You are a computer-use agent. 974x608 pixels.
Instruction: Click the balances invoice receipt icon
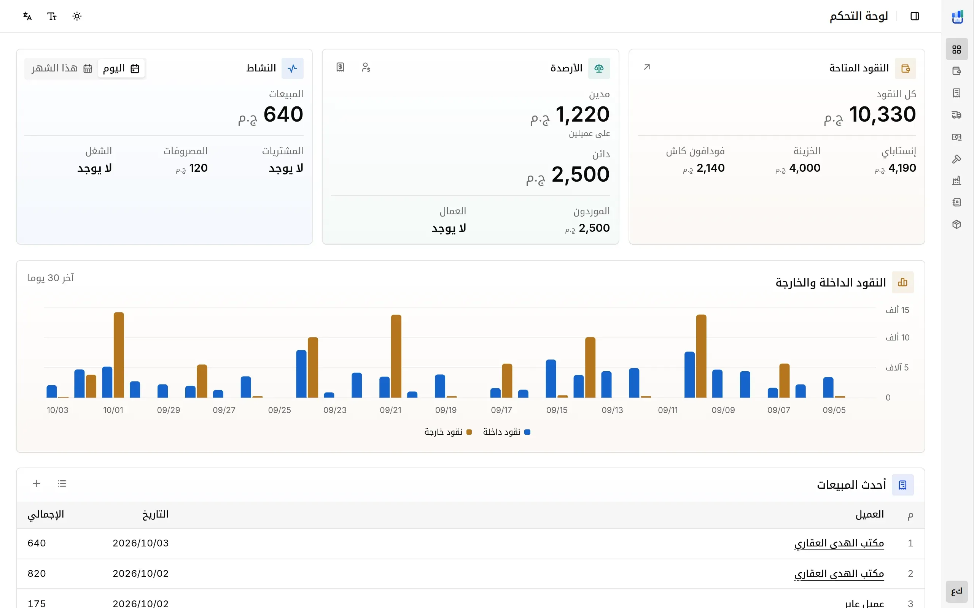341,67
